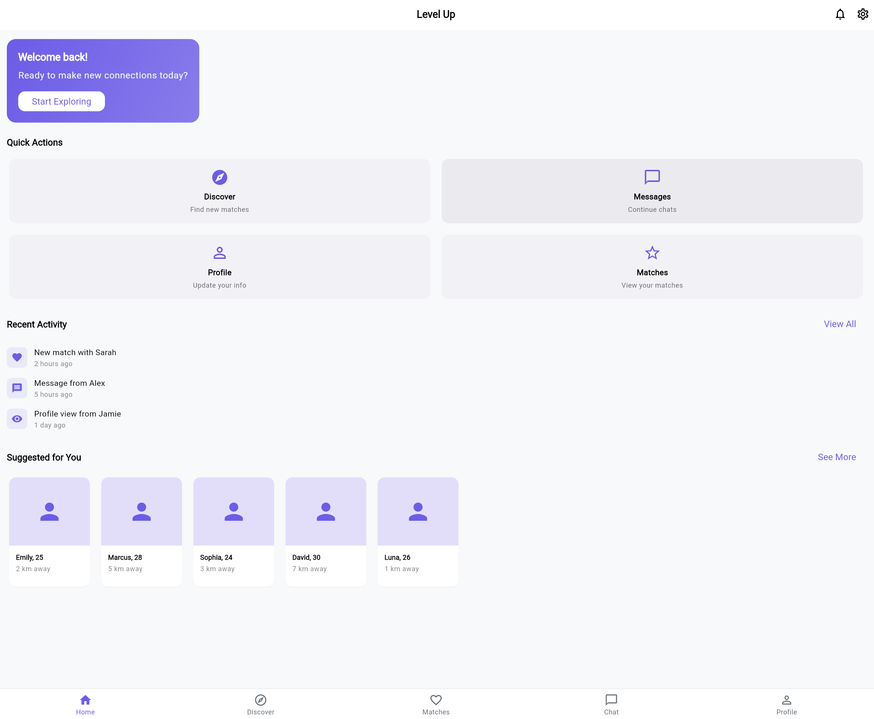Click the See More link
Image resolution: width=874 pixels, height=719 pixels.
(x=837, y=457)
